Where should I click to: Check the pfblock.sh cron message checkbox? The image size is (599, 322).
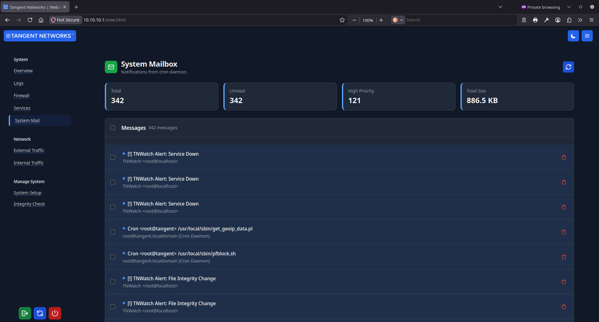coord(113,257)
